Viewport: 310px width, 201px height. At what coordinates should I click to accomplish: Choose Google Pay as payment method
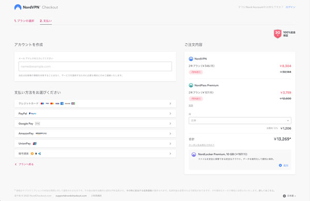click(95, 123)
